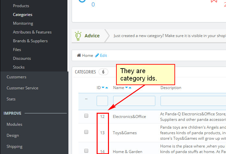Click the Name filter input field
Image resolution: width=226 pixels, height=154 pixels.
click(134, 101)
